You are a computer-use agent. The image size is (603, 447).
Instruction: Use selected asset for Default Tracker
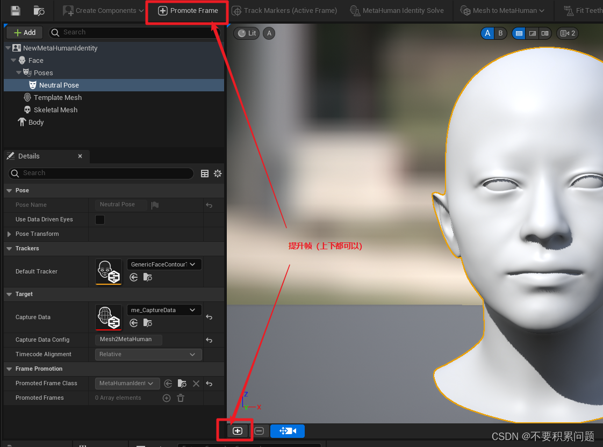133,277
